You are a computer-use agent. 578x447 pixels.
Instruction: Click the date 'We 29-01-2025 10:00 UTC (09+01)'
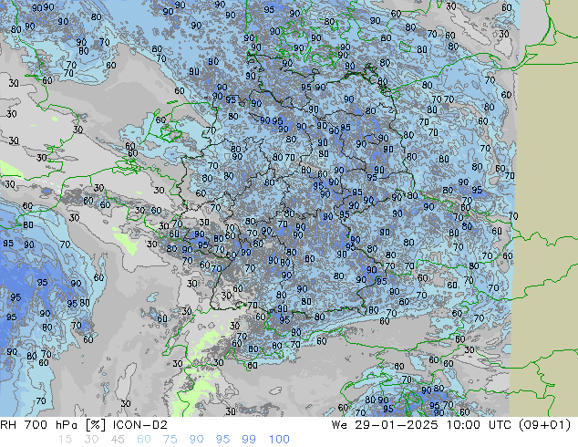tap(451, 425)
